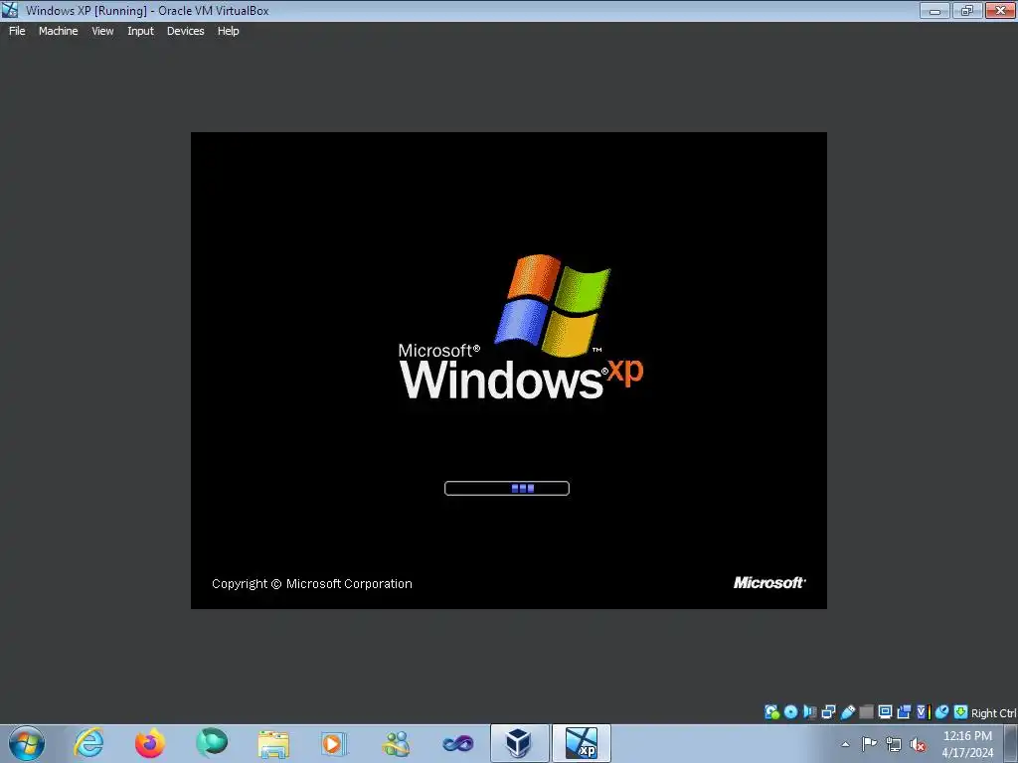Minimize the VirtualBox VM window

(934, 10)
